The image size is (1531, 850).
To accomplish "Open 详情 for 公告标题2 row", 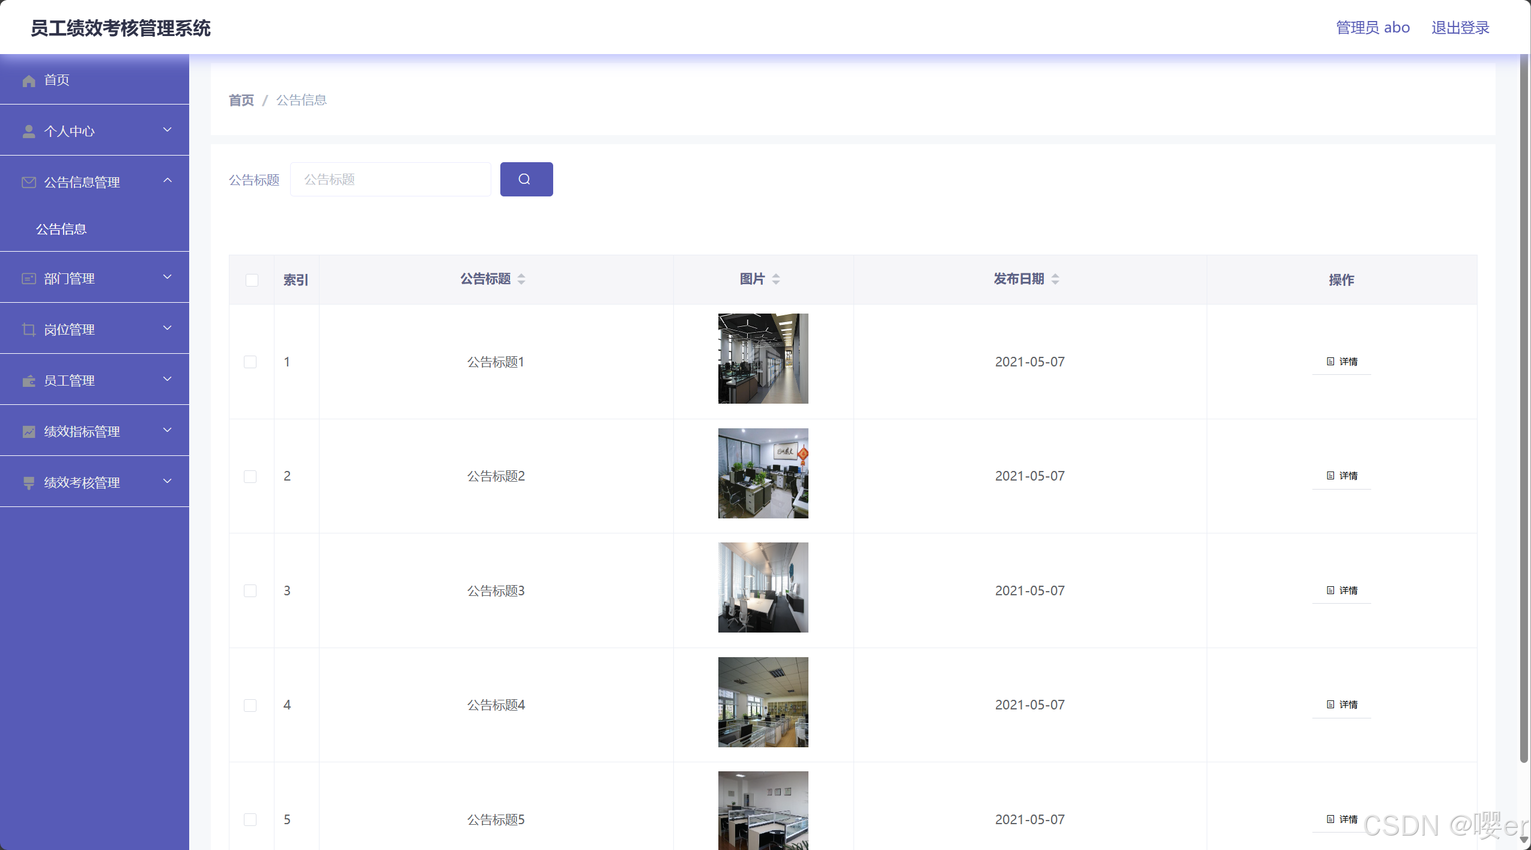I will (1342, 476).
